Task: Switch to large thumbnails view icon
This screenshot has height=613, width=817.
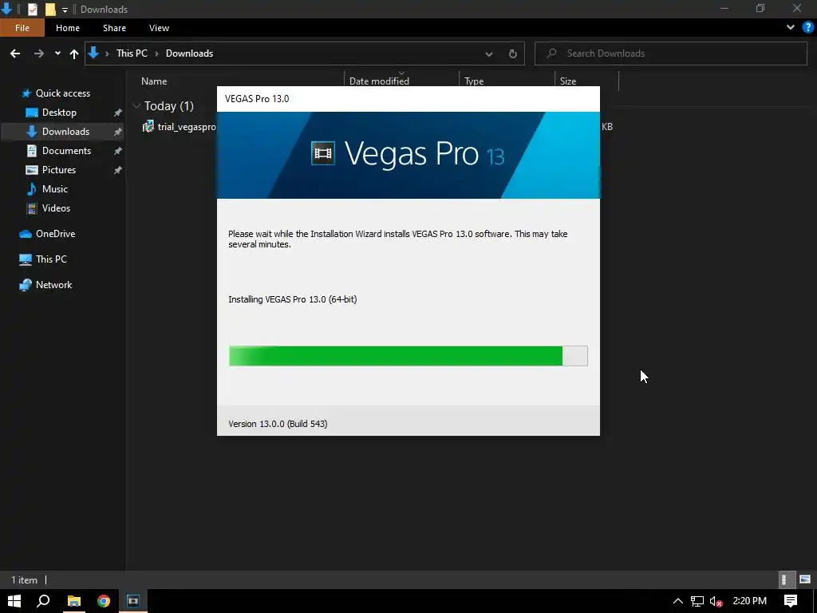Action: [x=804, y=579]
